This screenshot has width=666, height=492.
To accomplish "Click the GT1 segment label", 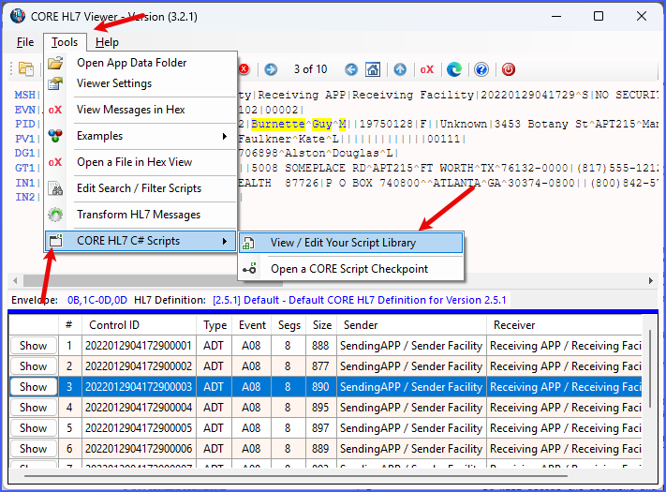I will point(24,168).
